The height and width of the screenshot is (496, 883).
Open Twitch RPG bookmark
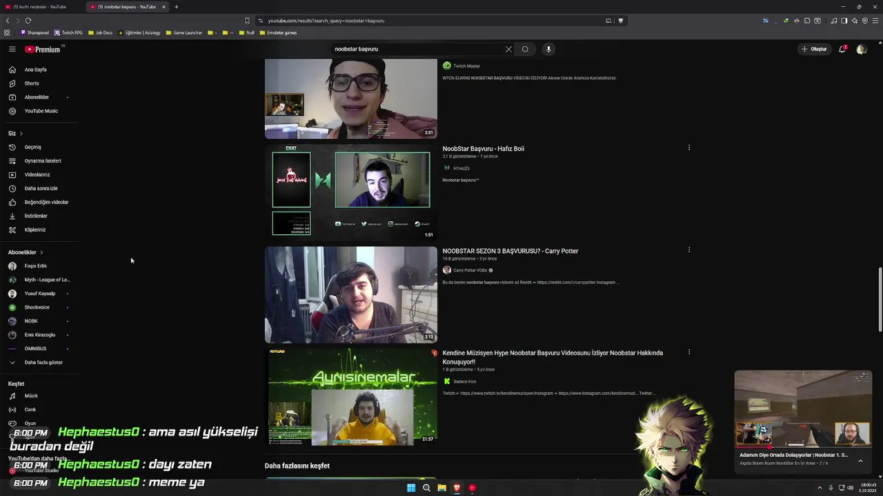coord(68,32)
